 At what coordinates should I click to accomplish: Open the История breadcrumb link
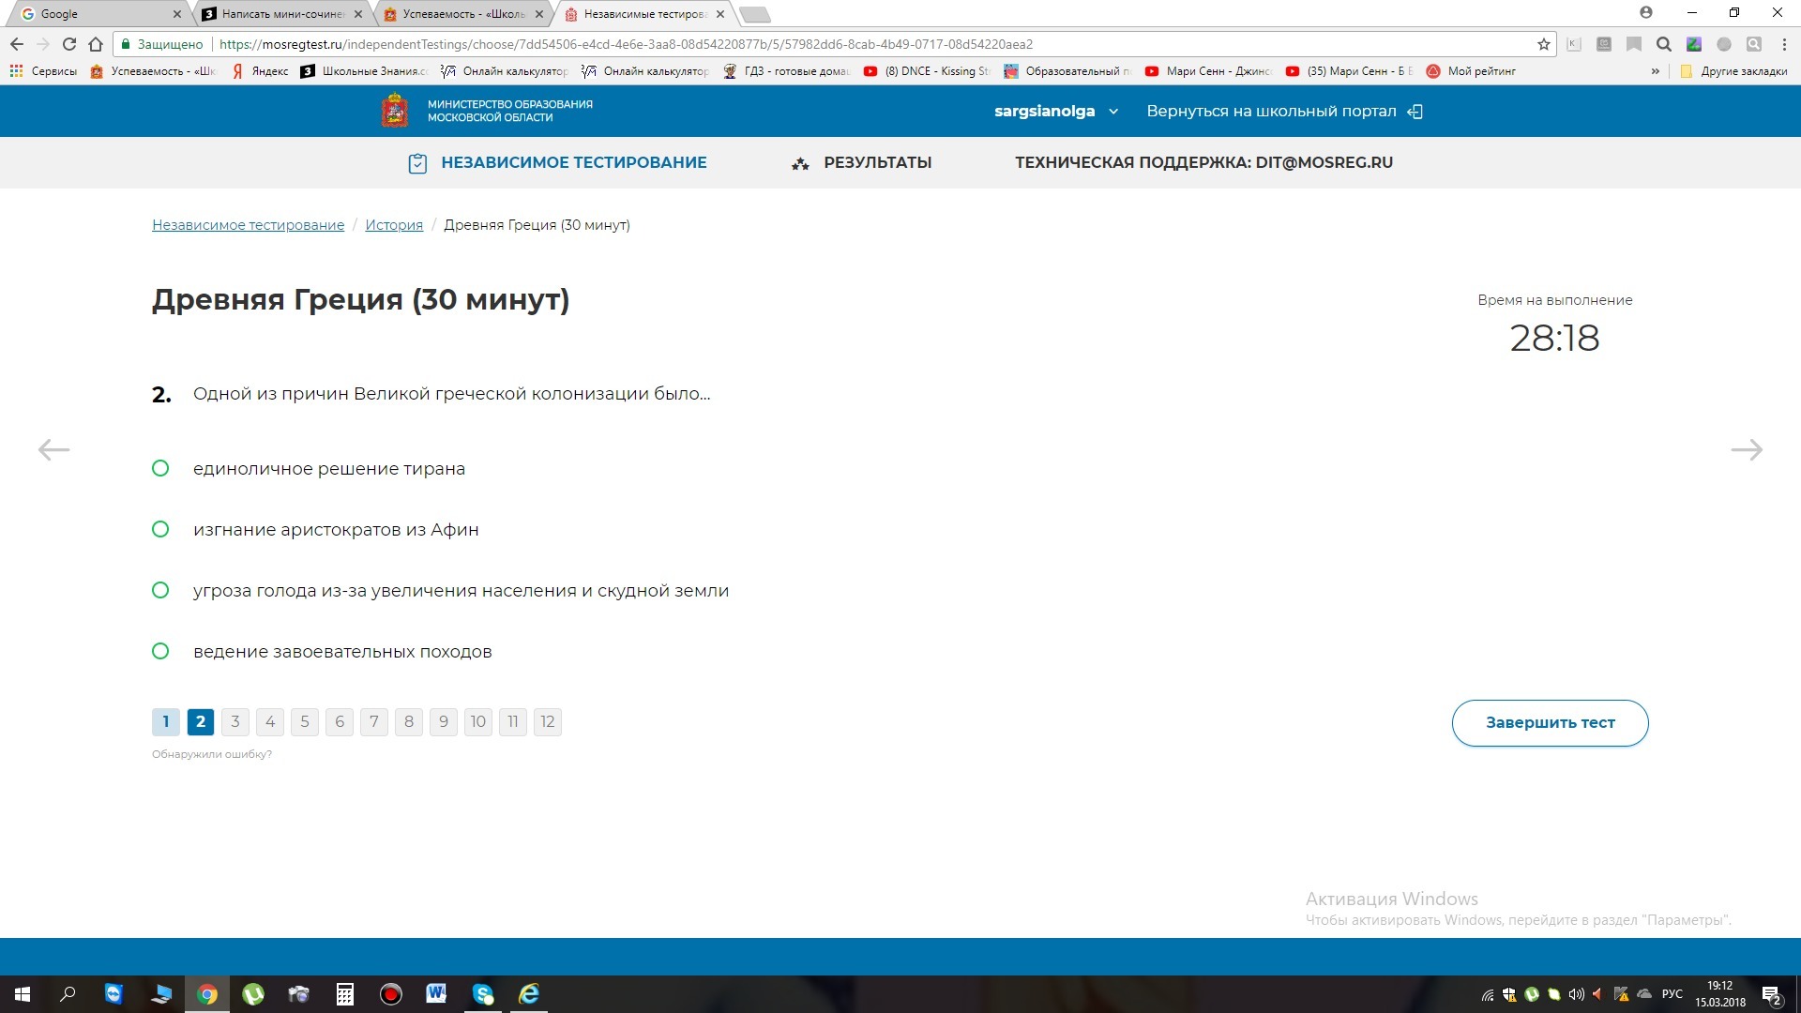(394, 225)
